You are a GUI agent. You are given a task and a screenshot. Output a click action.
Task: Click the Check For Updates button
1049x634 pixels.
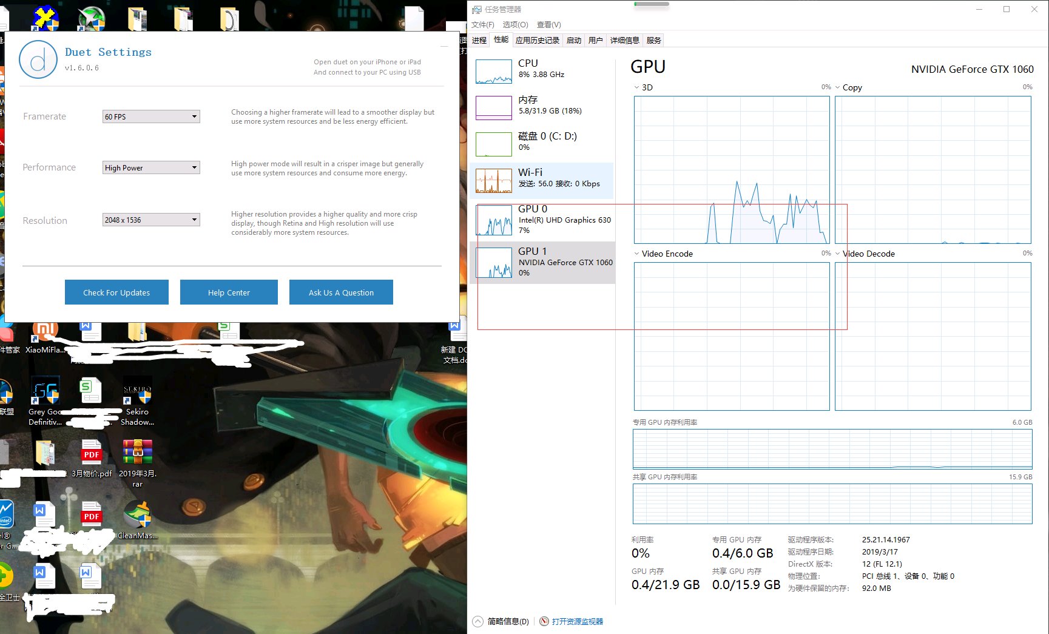click(x=116, y=292)
